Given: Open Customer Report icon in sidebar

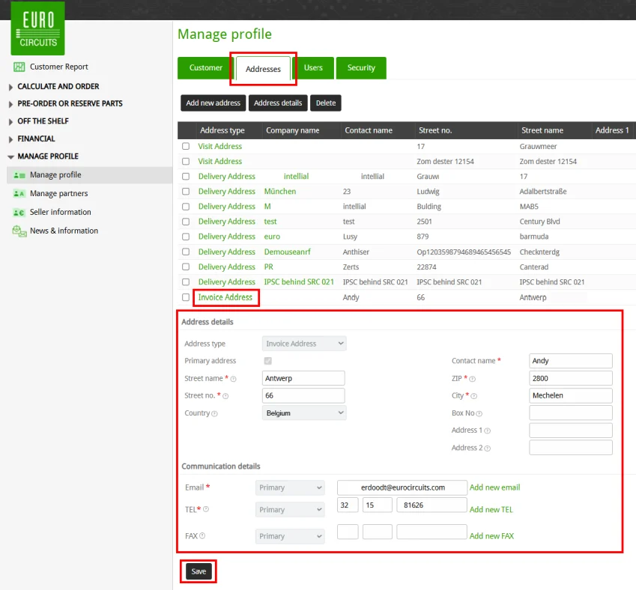Looking at the screenshot, I should click(x=19, y=67).
